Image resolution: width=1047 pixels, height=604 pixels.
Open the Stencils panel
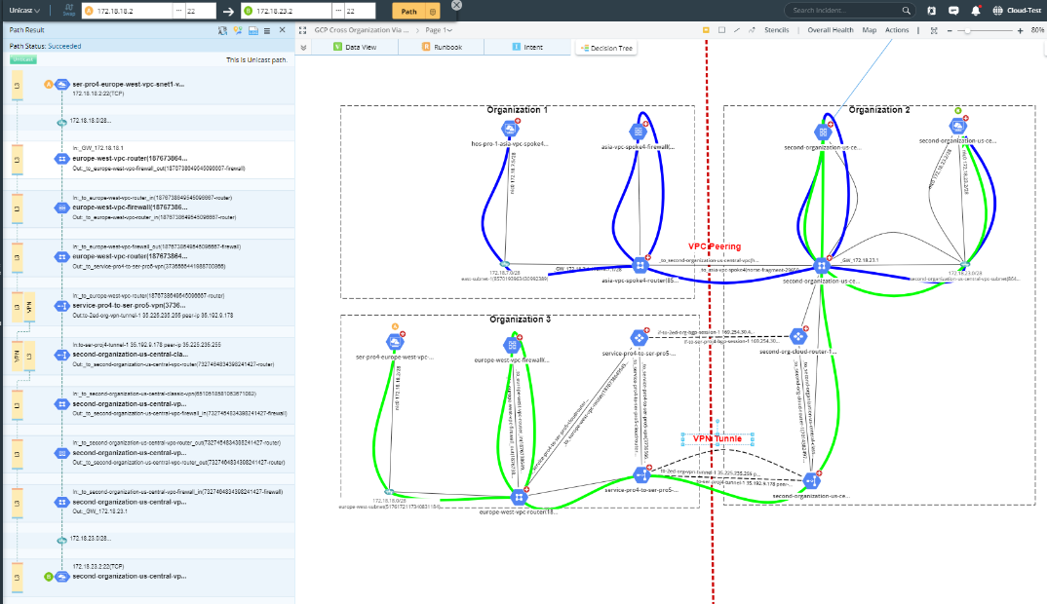(x=776, y=29)
